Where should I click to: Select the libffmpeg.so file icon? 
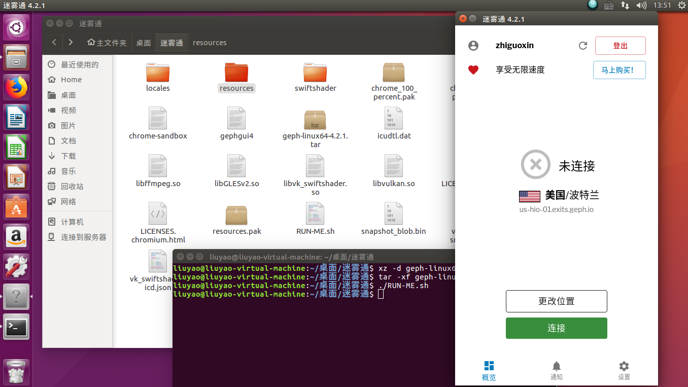click(158, 166)
